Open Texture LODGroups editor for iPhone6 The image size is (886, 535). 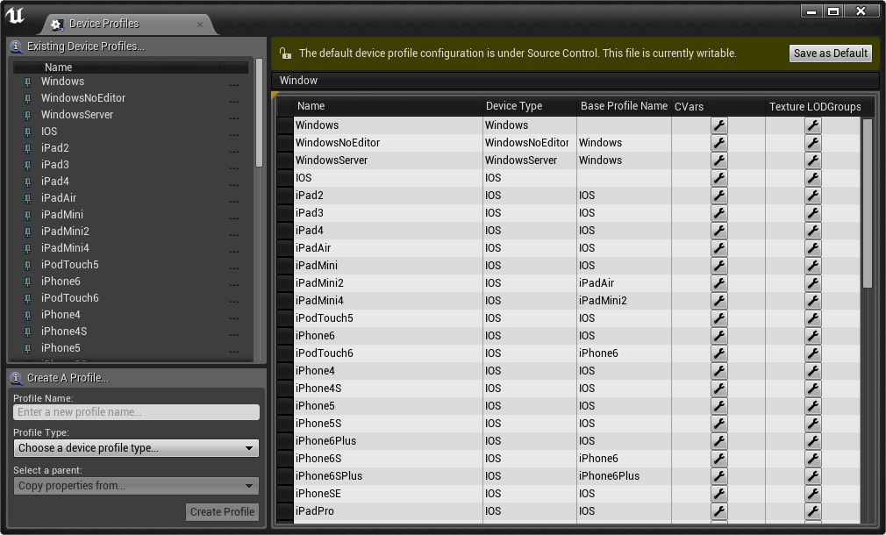tap(813, 335)
